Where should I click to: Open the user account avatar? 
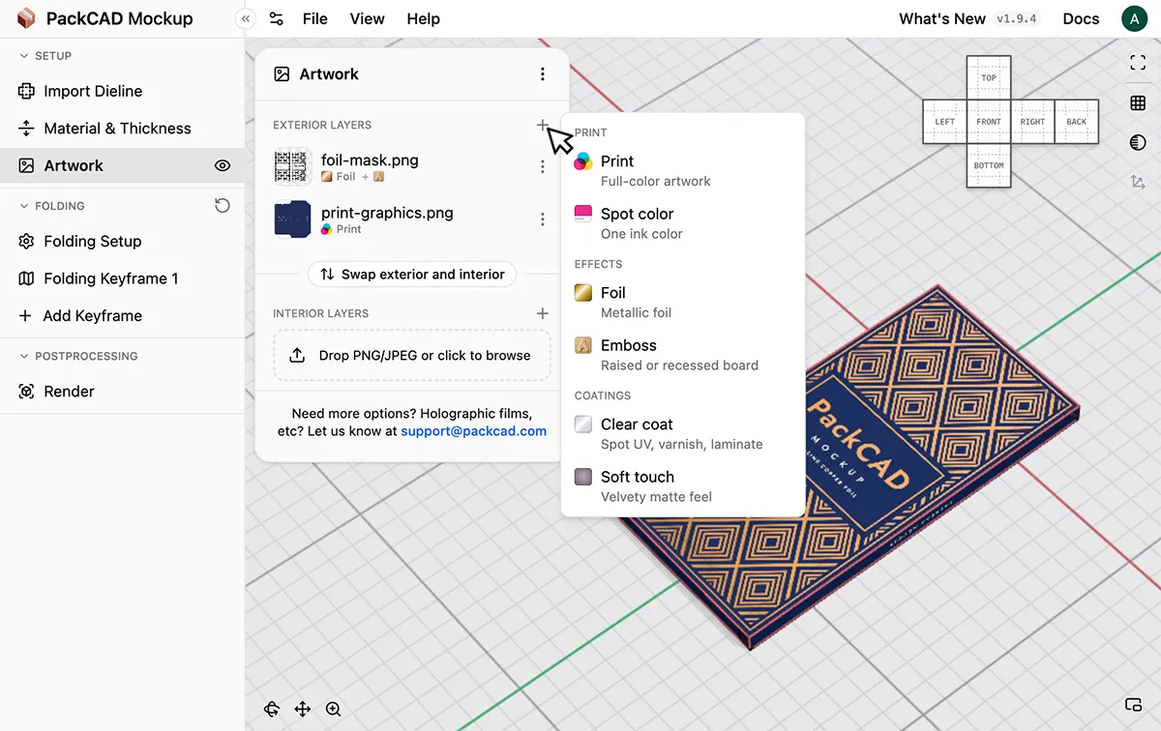point(1134,18)
